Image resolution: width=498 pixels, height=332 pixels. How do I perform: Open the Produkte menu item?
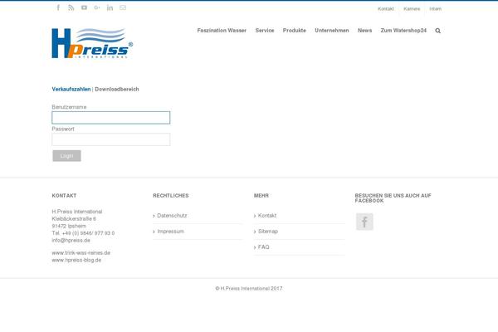pos(295,31)
